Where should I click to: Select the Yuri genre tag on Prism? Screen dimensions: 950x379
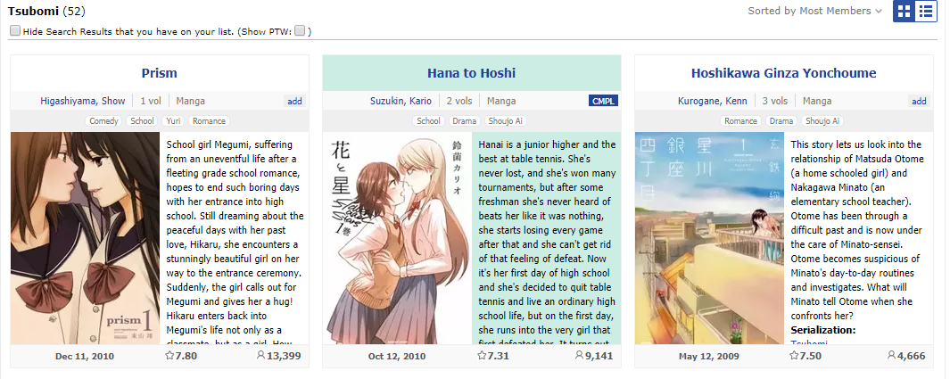coord(174,121)
